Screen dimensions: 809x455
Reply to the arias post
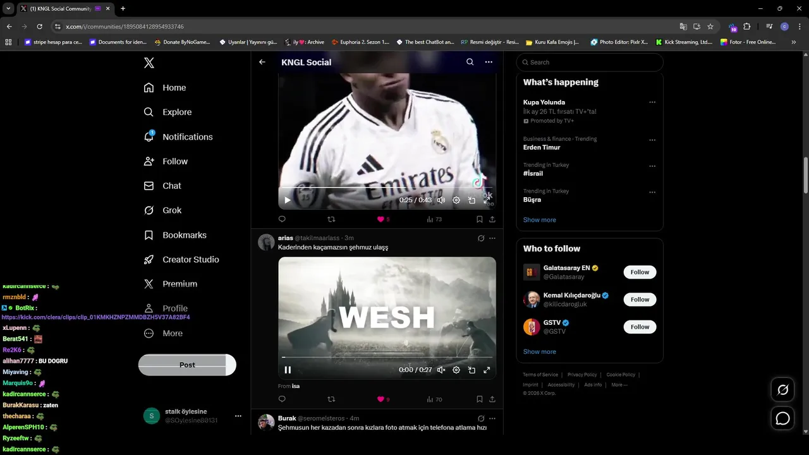point(282,399)
